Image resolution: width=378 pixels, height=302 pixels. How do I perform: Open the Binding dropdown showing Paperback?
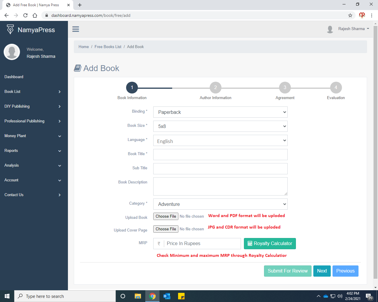[220, 112]
